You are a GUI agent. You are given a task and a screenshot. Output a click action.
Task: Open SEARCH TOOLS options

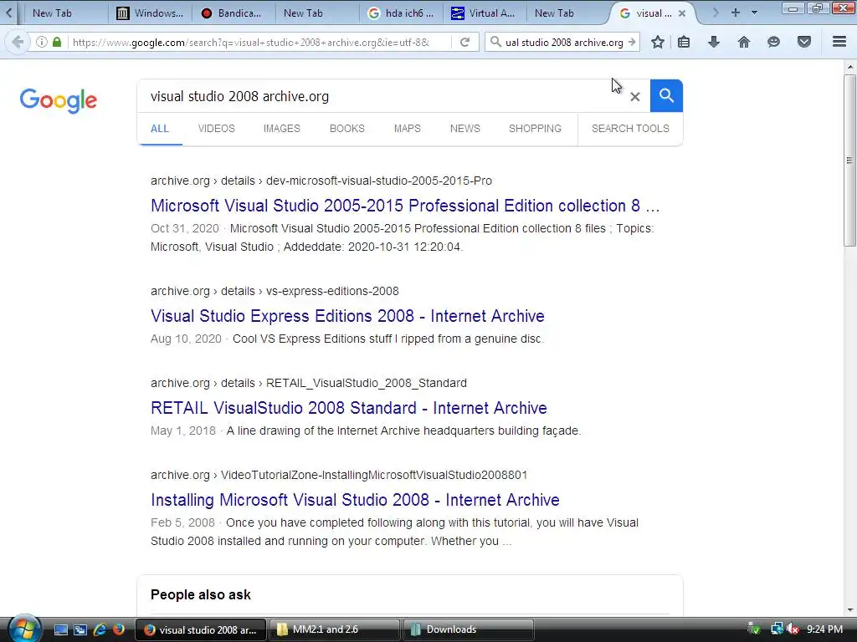click(630, 129)
